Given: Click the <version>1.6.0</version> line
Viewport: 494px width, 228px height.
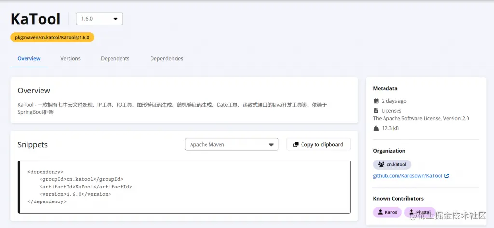Looking at the screenshot, I should [x=75, y=194].
